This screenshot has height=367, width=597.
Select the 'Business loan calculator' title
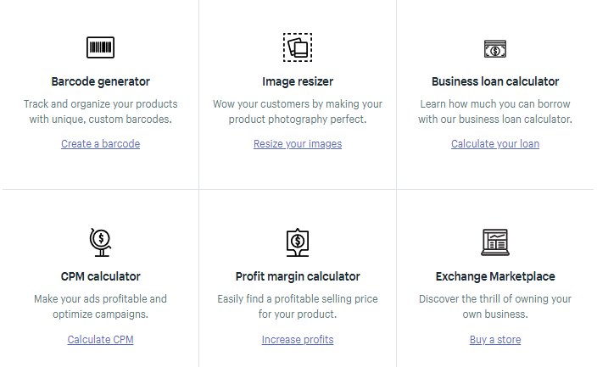click(495, 81)
